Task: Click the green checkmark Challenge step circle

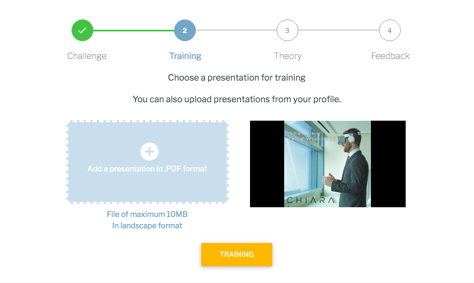Action: click(82, 30)
